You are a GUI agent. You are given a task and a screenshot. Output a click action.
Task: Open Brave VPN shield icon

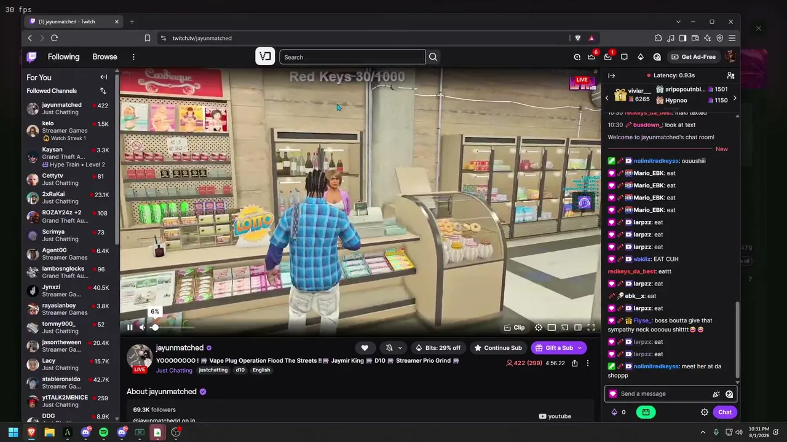click(719, 38)
